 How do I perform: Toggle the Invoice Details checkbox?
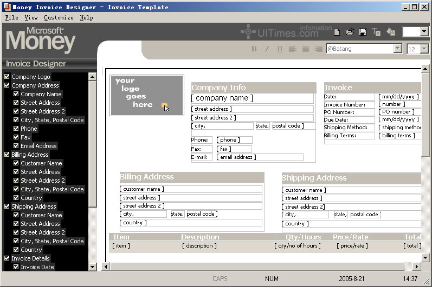coord(7,258)
